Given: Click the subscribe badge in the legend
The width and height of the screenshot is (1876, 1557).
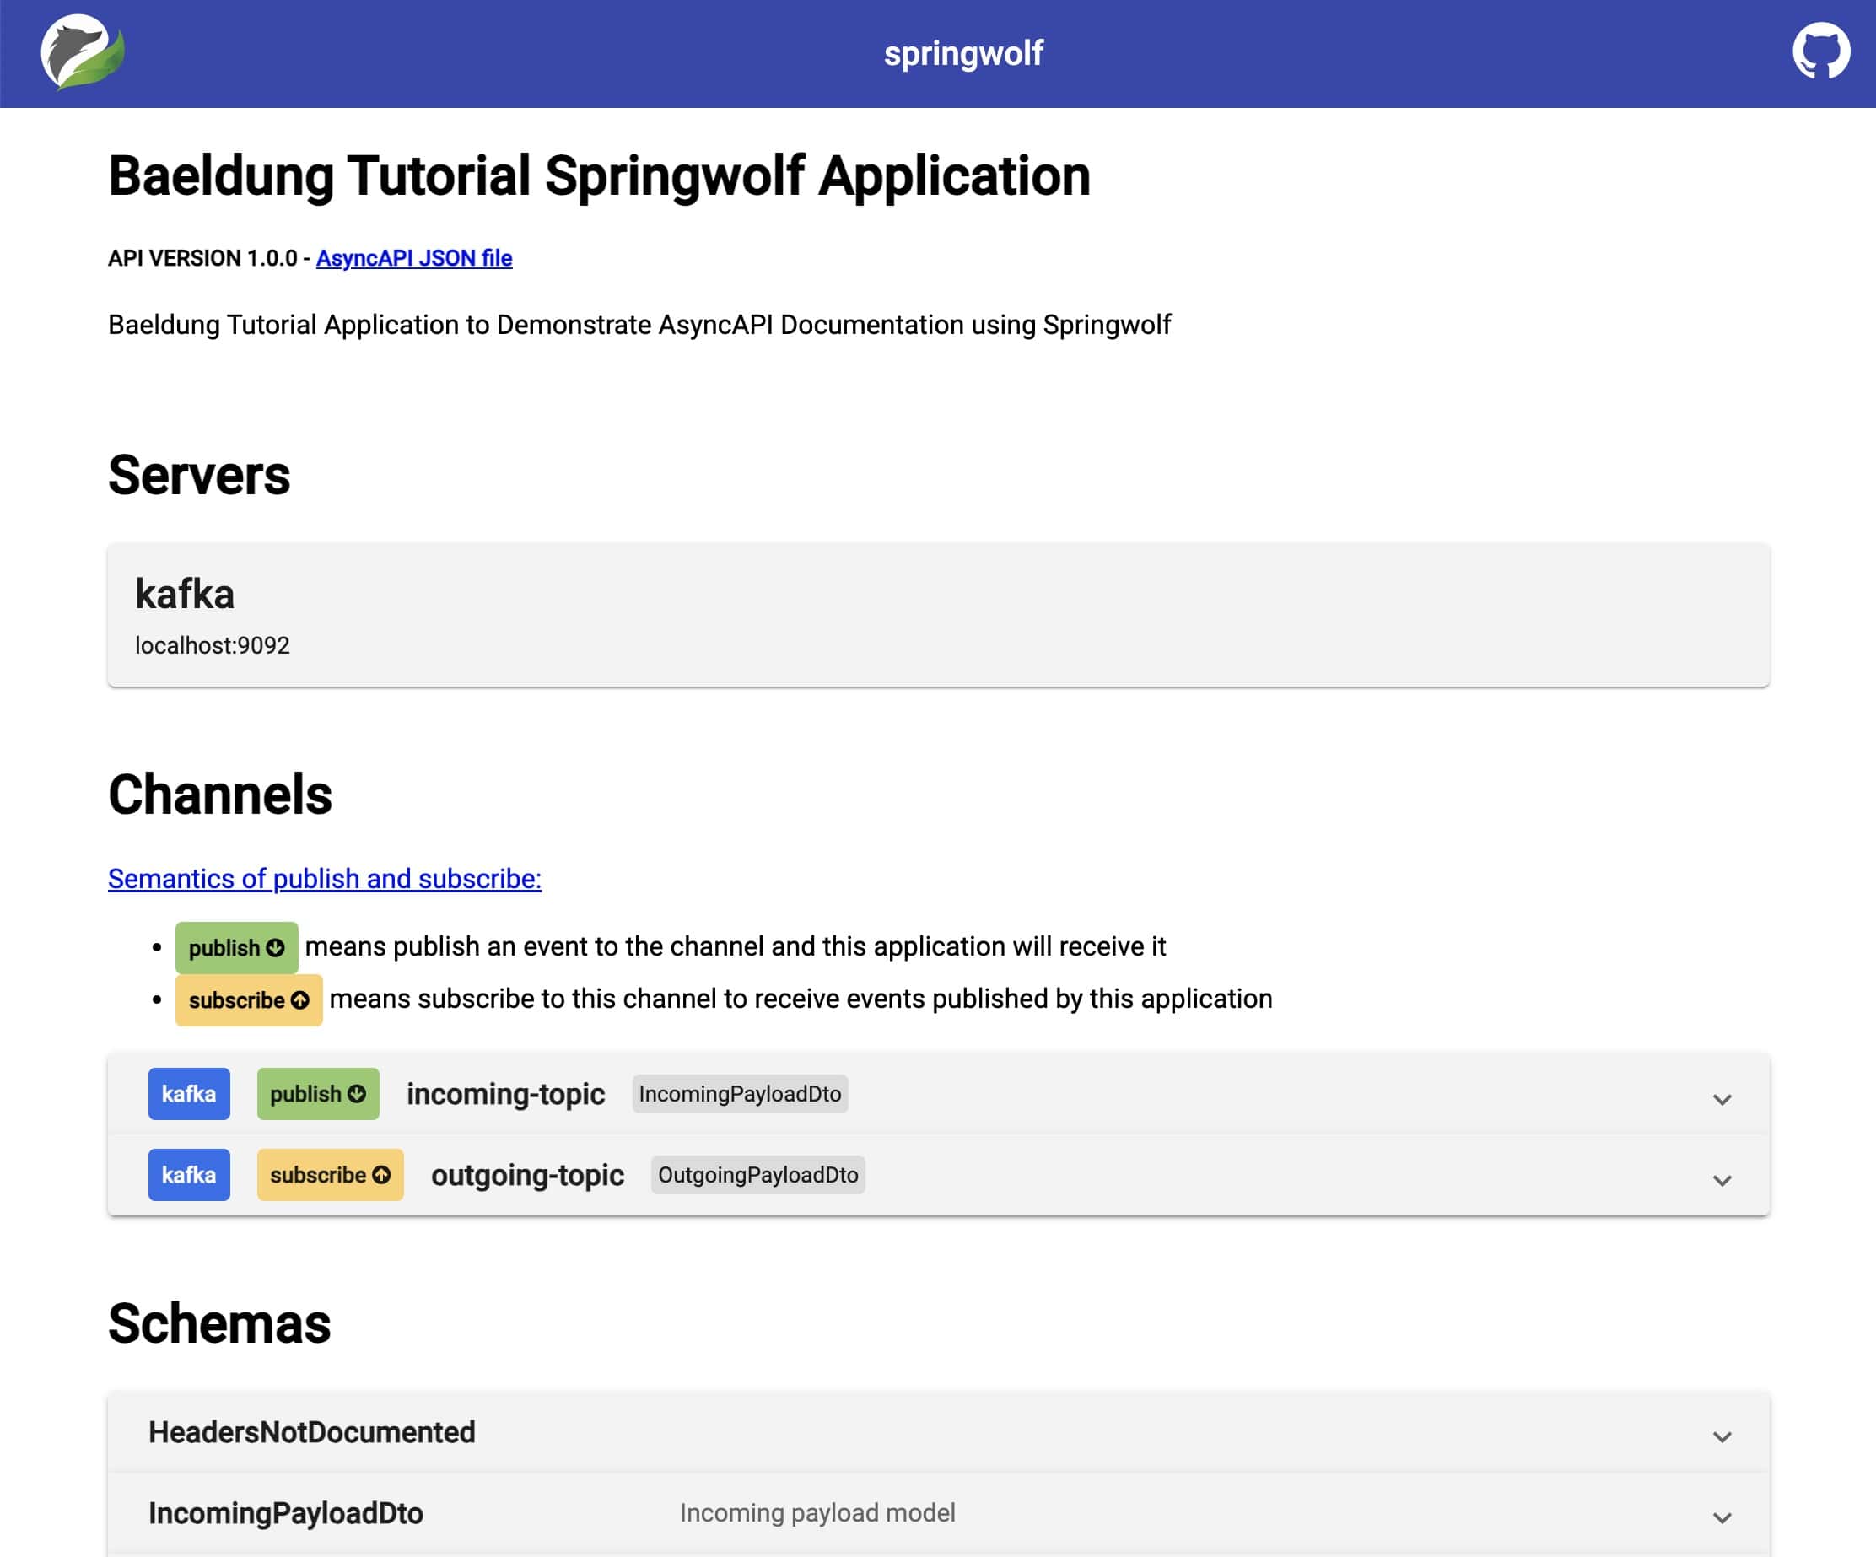Looking at the screenshot, I should (x=248, y=1000).
